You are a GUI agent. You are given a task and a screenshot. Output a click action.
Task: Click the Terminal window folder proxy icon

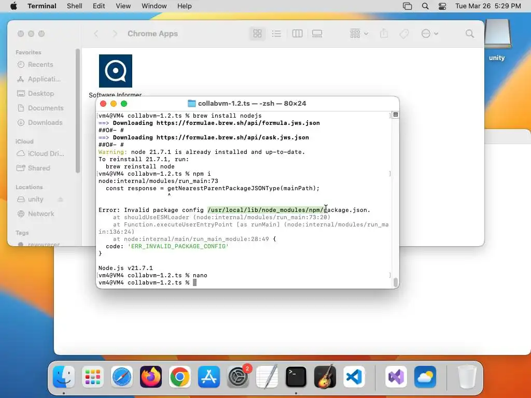pos(192,104)
